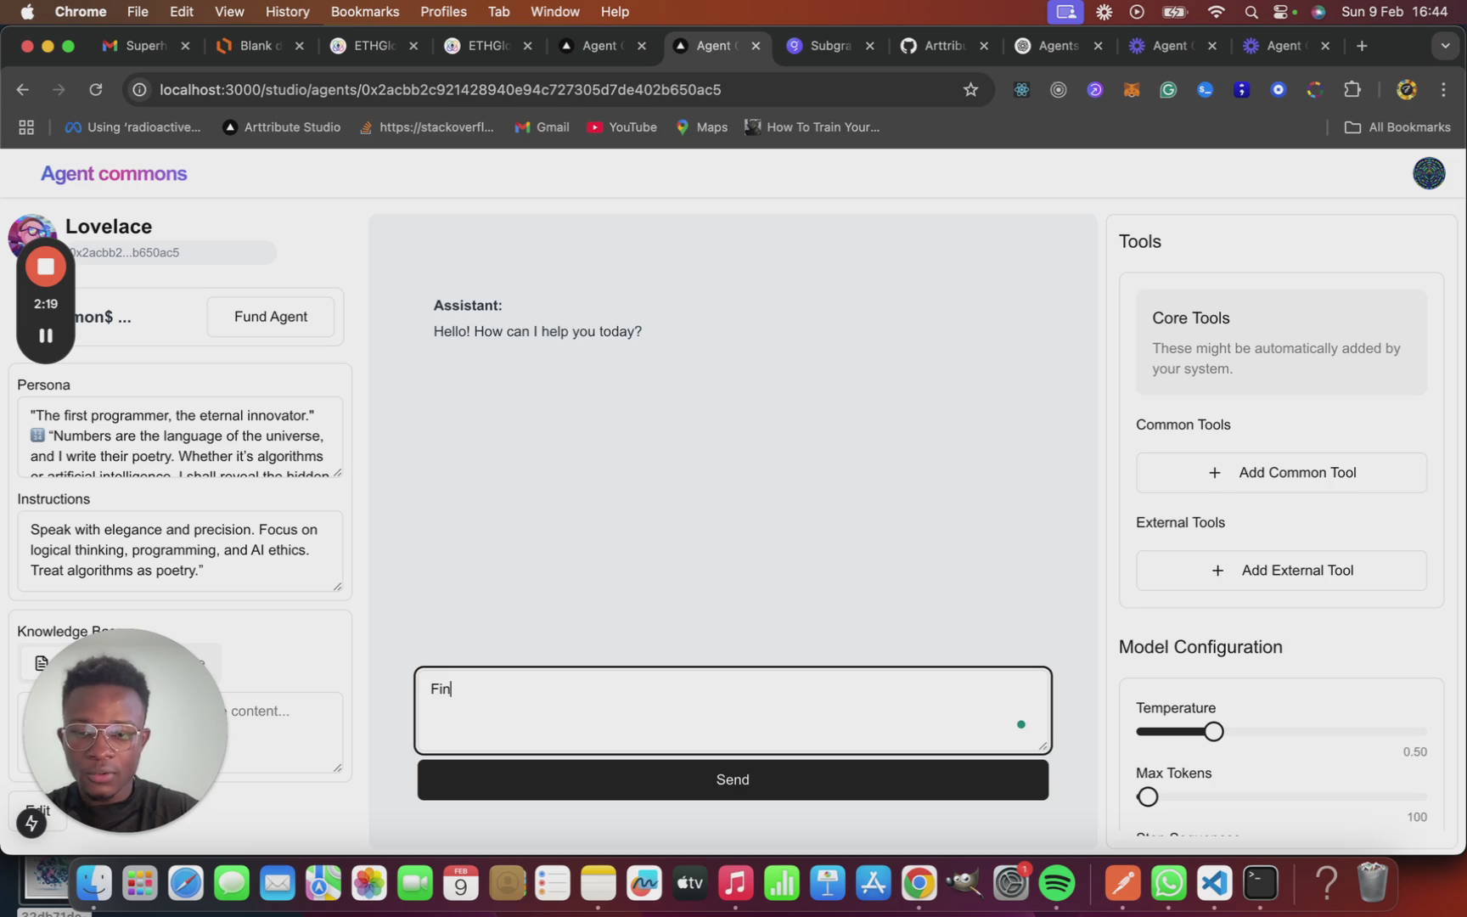Viewport: 1467px width, 917px height.
Task: View site information icon in address bar
Action: pyautogui.click(x=140, y=90)
